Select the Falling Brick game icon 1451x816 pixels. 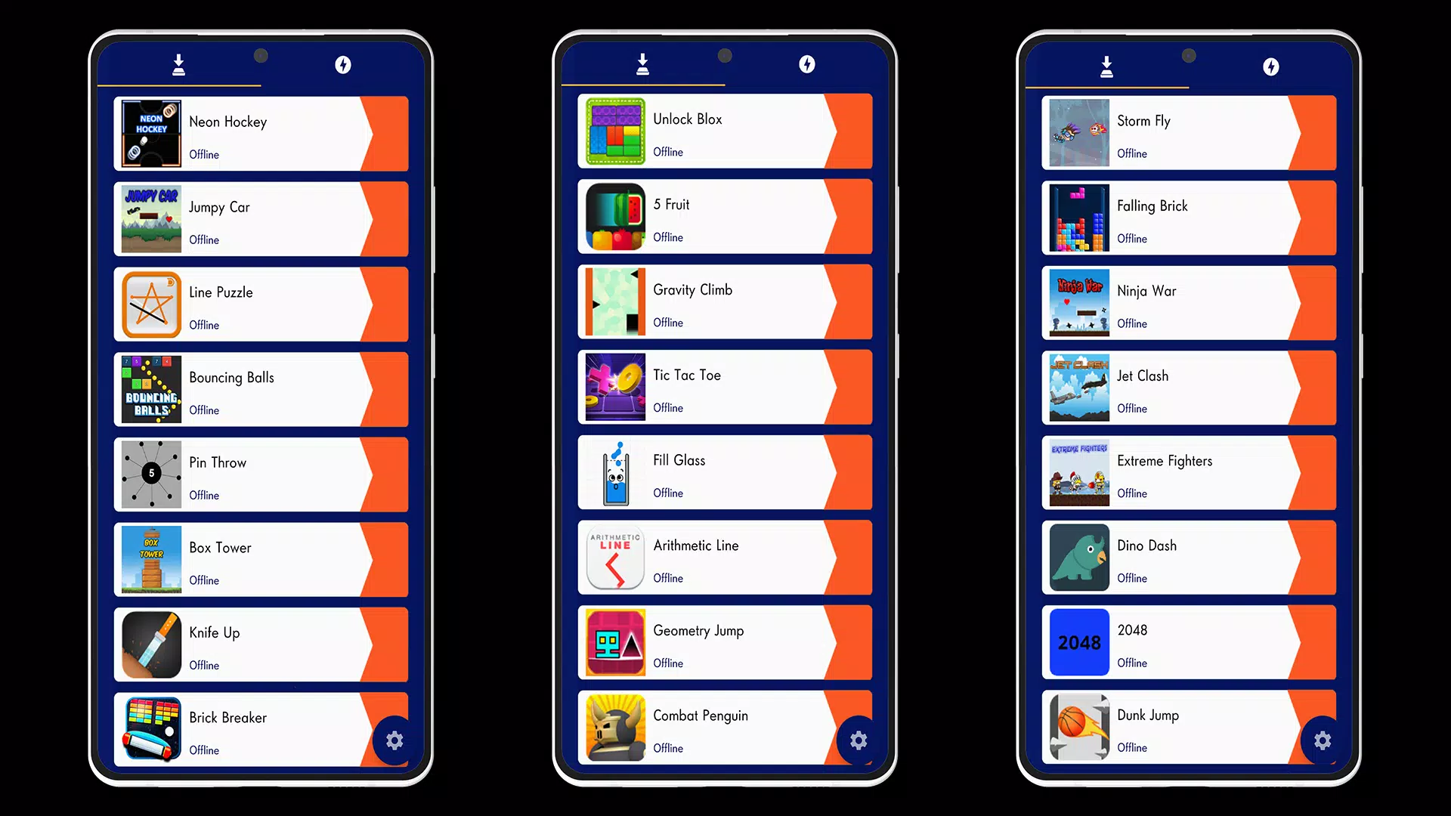(1078, 218)
